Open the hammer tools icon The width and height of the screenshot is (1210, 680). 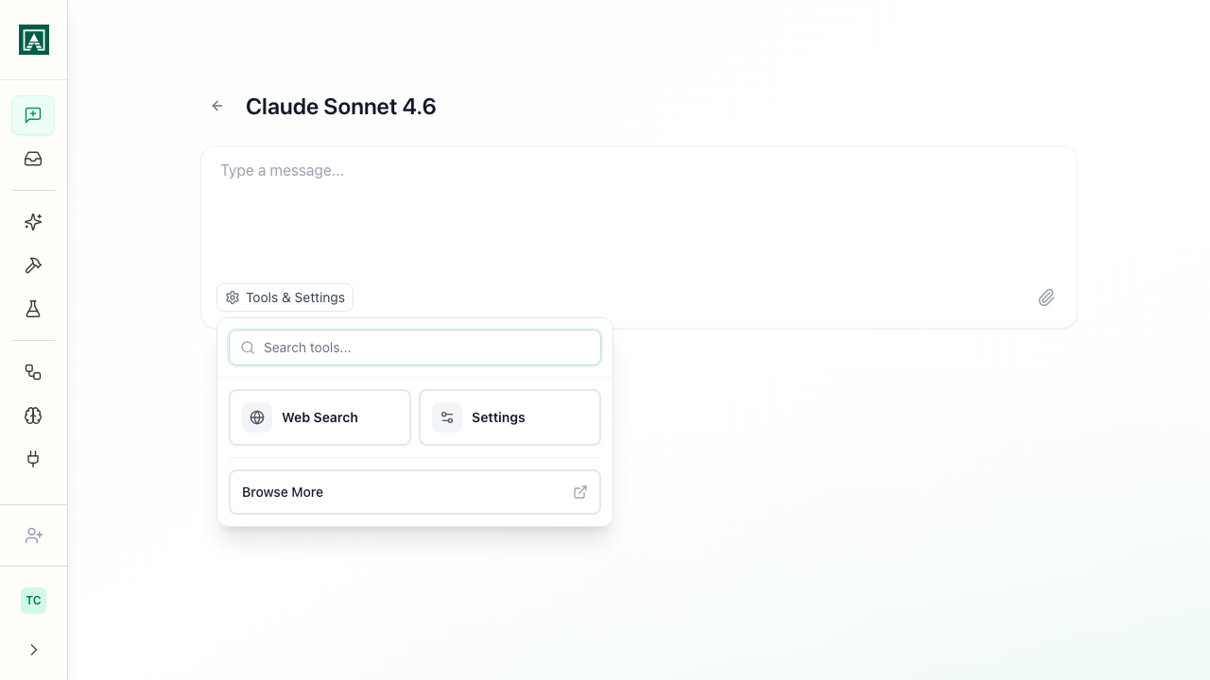[33, 265]
